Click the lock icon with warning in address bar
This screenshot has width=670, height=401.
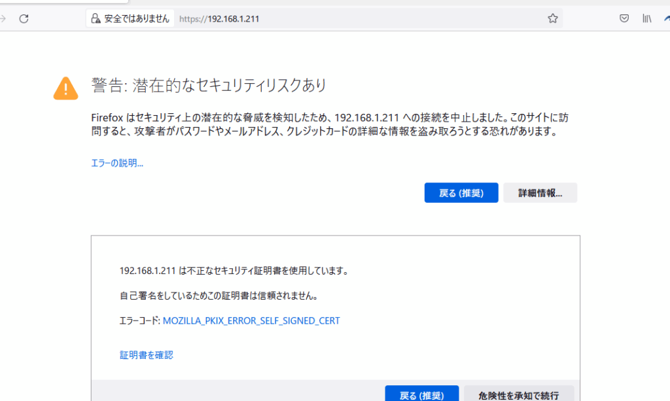96,18
